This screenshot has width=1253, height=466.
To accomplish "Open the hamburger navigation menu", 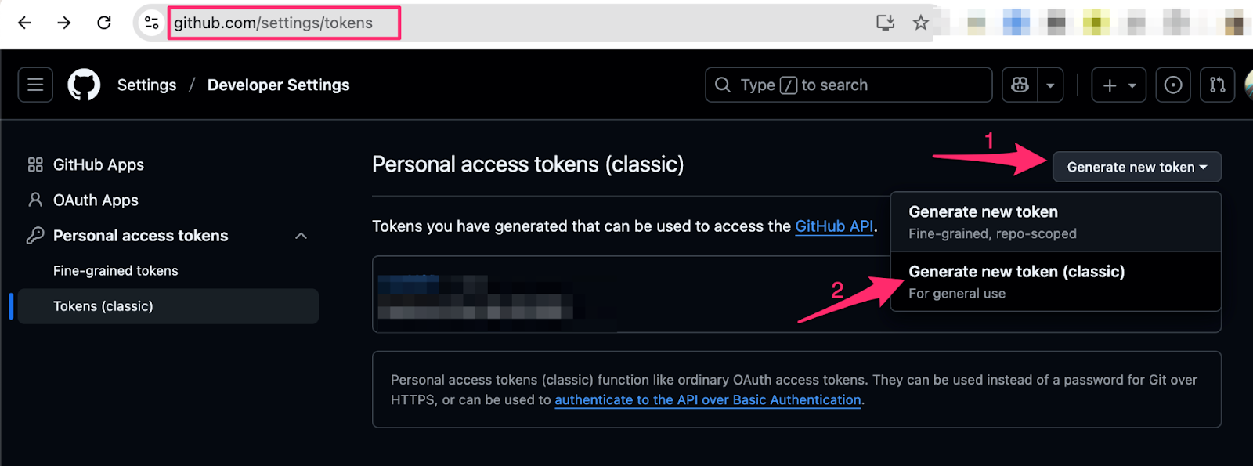I will [x=35, y=85].
